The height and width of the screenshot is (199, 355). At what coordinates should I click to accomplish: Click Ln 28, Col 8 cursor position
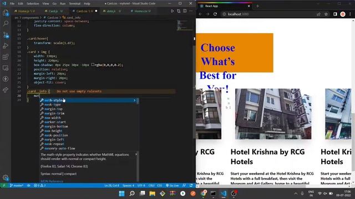coord(111,186)
